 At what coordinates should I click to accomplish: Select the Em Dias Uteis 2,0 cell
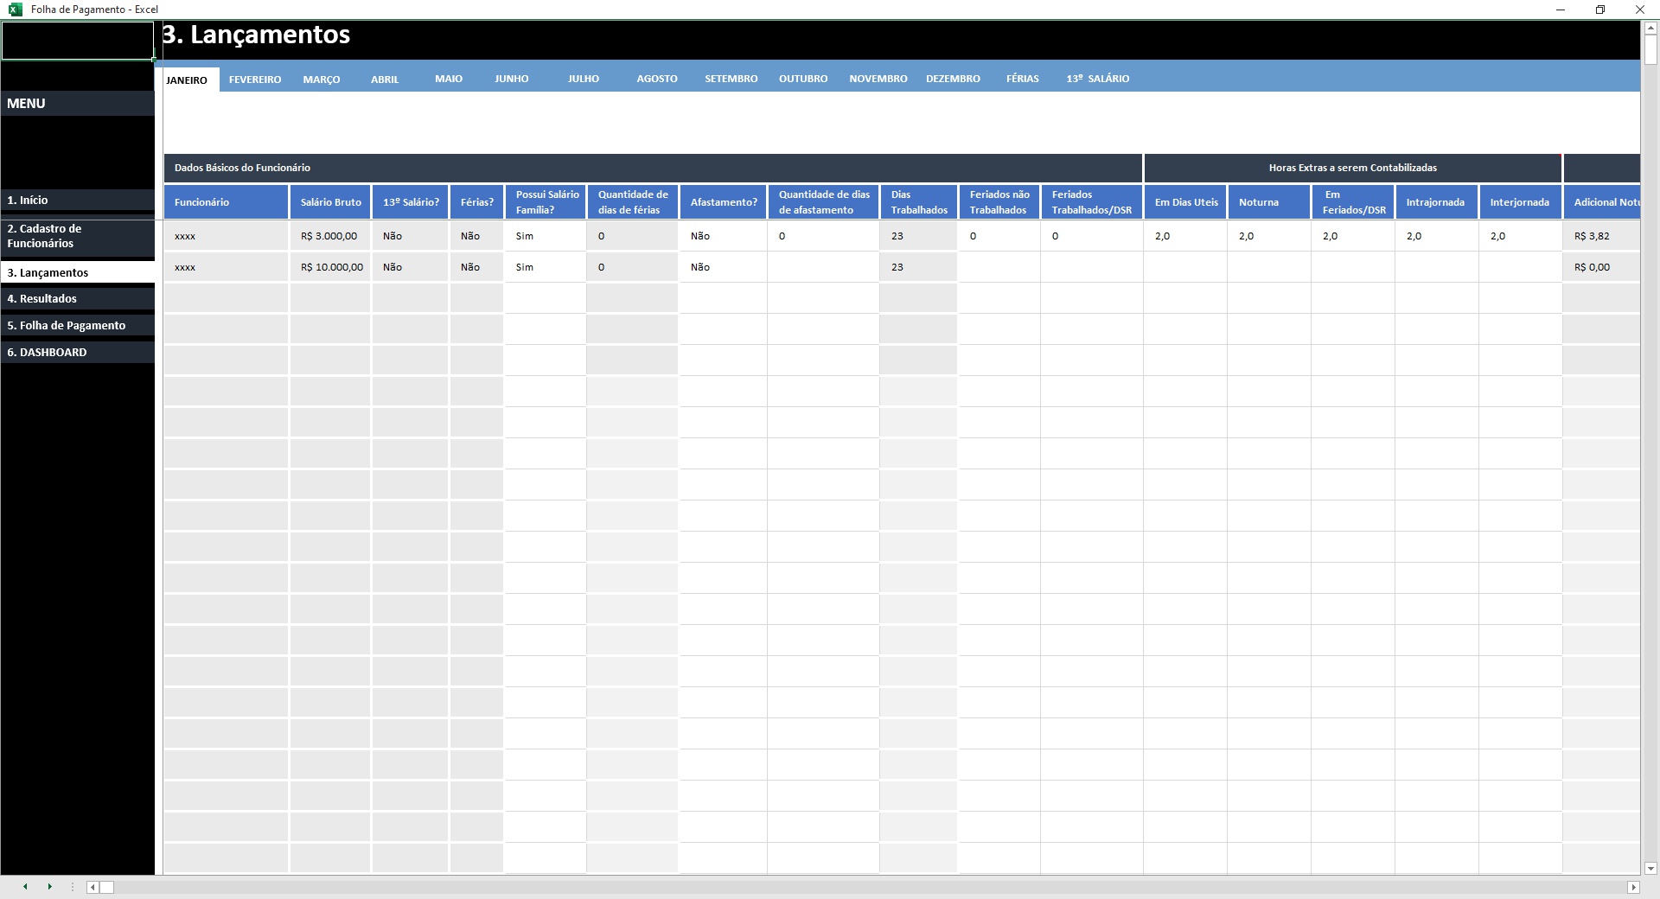pyautogui.click(x=1185, y=236)
